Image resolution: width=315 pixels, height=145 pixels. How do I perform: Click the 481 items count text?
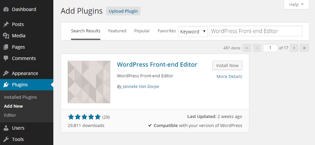[232, 48]
